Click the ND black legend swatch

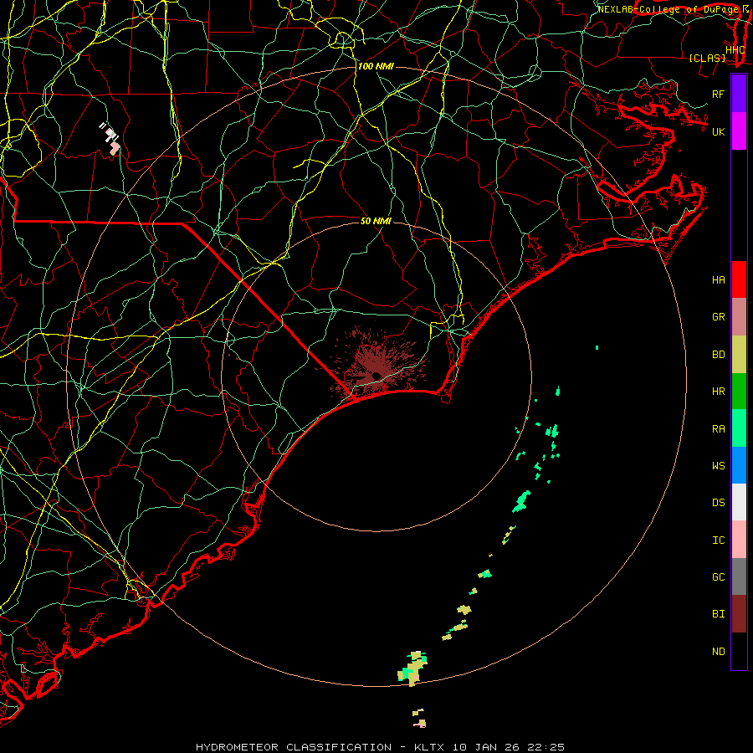click(x=739, y=651)
